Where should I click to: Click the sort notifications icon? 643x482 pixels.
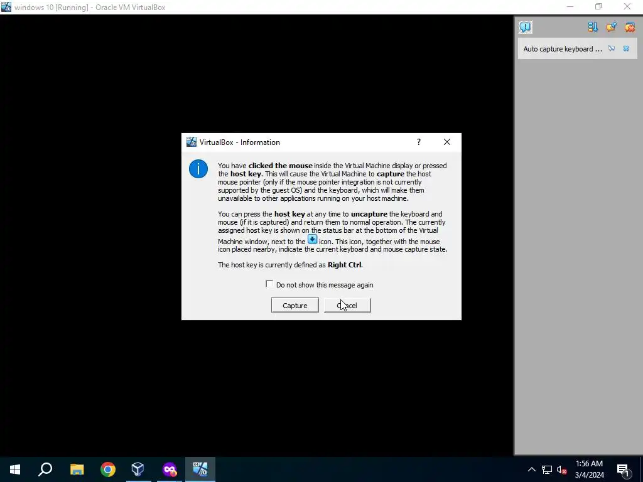click(593, 27)
